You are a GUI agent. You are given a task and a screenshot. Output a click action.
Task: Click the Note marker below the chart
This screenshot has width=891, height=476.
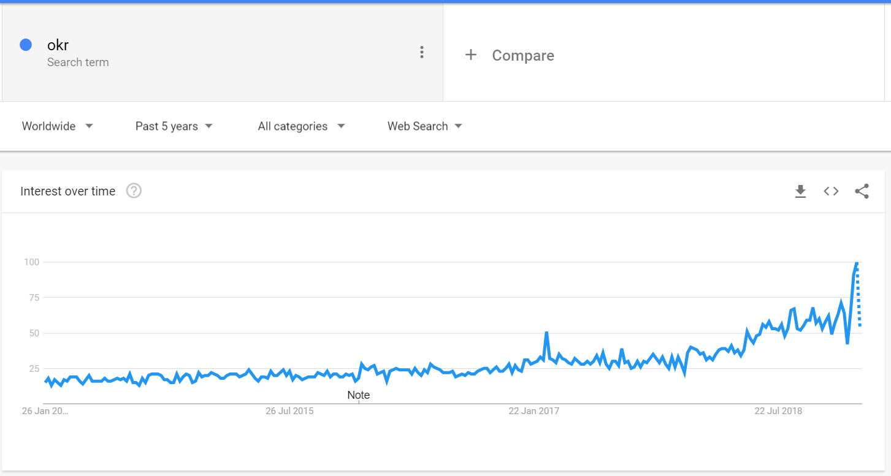(358, 395)
